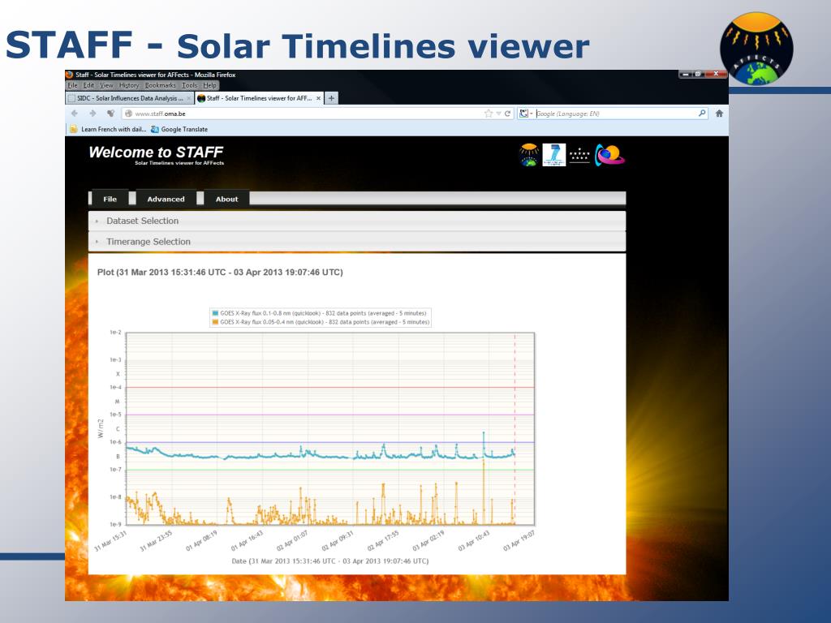The height and width of the screenshot is (623, 831).
Task: Click the 01 Apr 08:19 axis label
Action: pyautogui.click(x=201, y=541)
